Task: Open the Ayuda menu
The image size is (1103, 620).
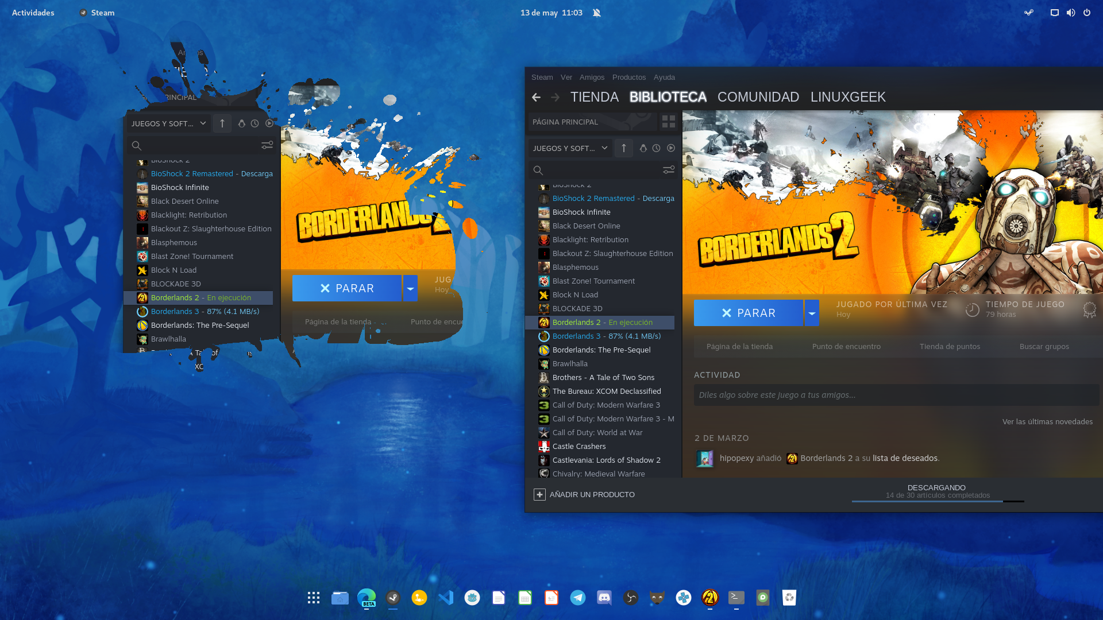Action: [x=664, y=77]
